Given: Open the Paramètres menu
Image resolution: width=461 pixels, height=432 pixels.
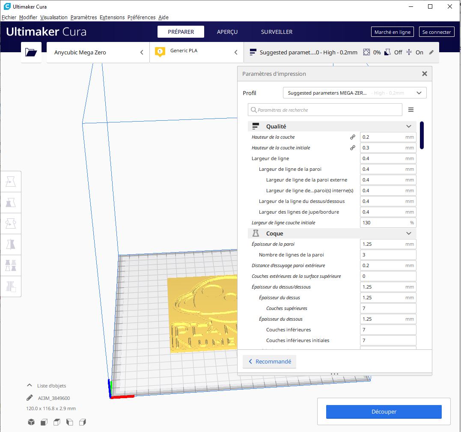Looking at the screenshot, I should click(83, 18).
